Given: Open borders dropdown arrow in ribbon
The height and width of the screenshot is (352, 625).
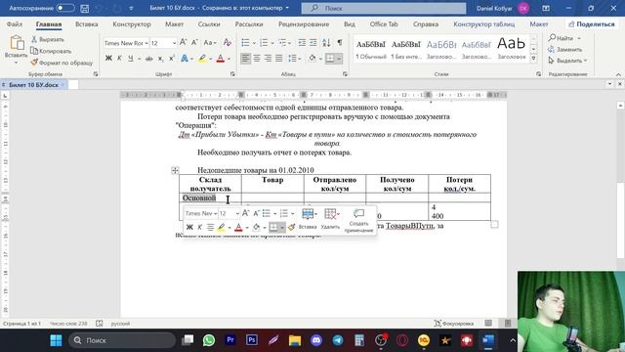Looking at the screenshot, I should (339, 59).
